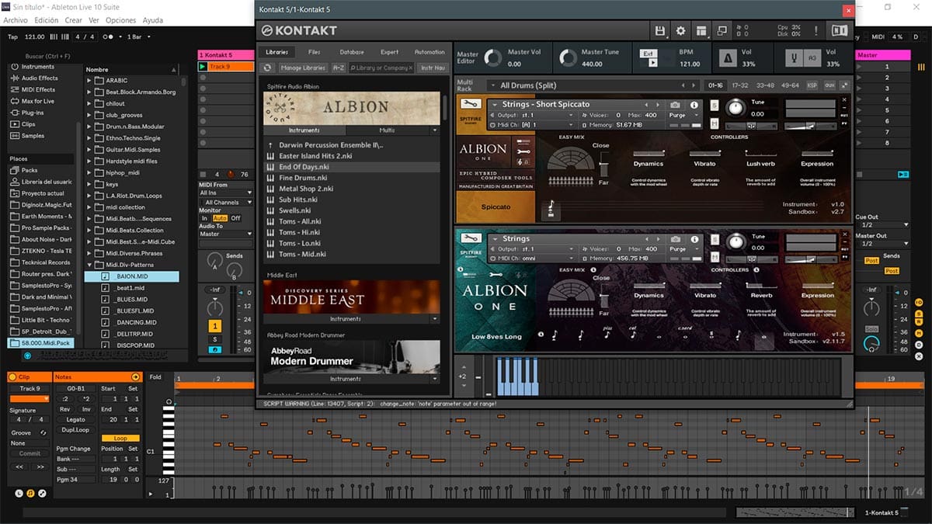Click wrench icon of lower Strings instrument
Viewport: 932px width, 524px height.
click(x=470, y=238)
